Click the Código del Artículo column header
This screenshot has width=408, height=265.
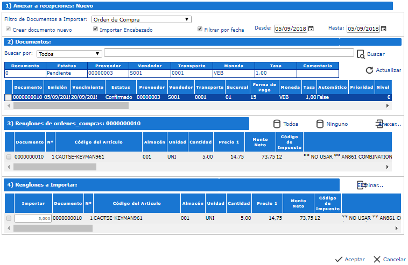(x=99, y=142)
